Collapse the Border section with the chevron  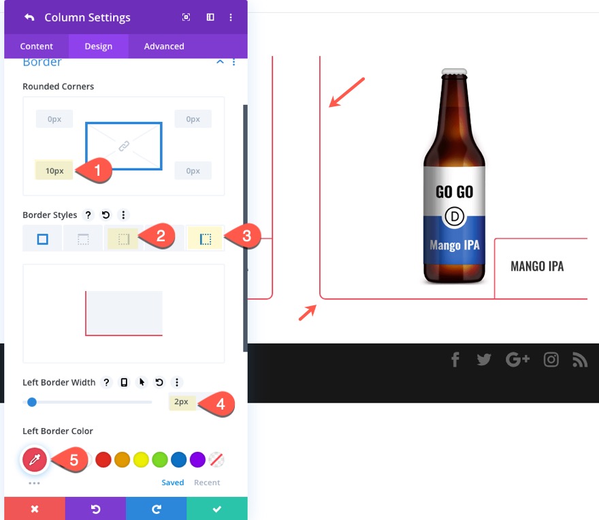220,62
